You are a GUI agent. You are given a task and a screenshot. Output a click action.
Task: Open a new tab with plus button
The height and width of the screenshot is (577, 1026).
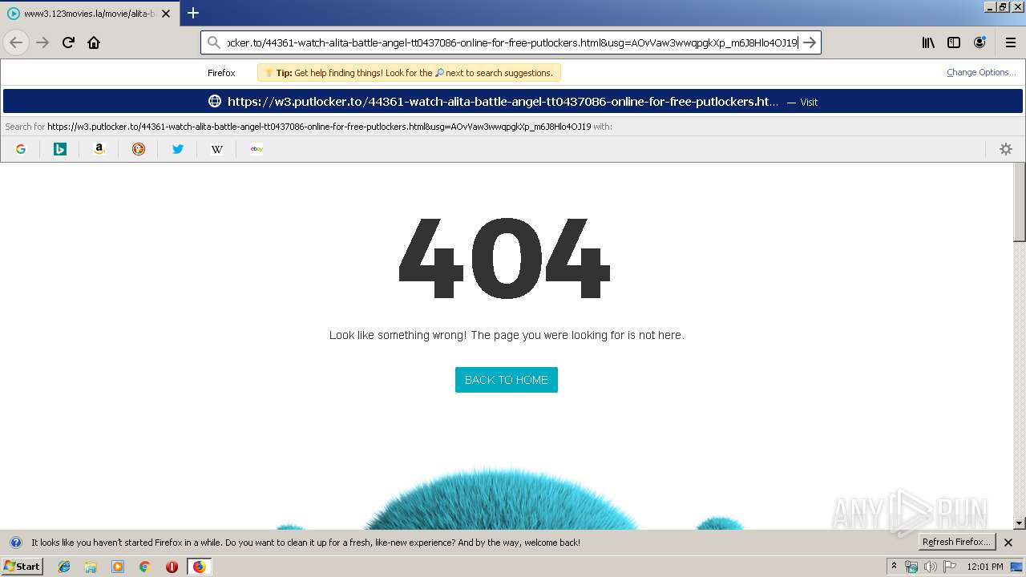[192, 13]
